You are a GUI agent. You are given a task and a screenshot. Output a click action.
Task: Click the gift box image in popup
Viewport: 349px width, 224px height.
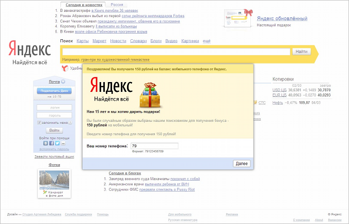pos(150,95)
